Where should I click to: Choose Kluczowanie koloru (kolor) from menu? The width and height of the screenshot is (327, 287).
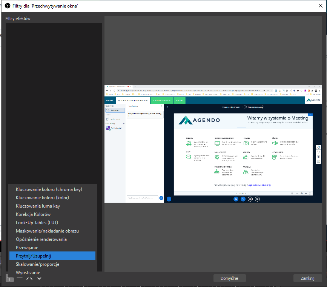[42, 198]
